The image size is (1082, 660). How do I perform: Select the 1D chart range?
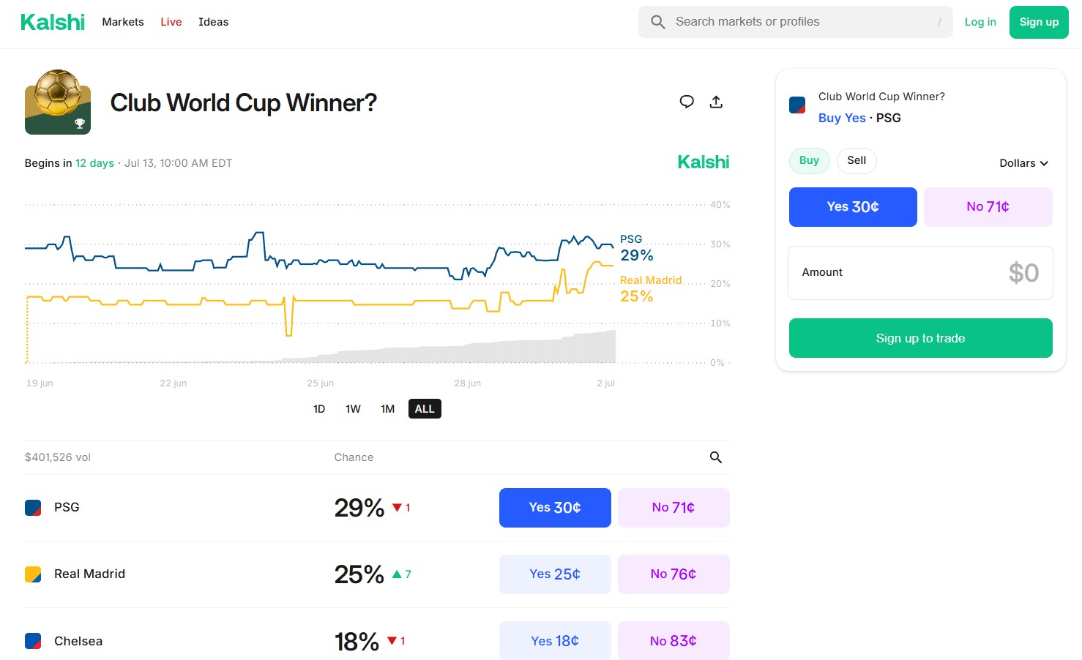(x=319, y=409)
